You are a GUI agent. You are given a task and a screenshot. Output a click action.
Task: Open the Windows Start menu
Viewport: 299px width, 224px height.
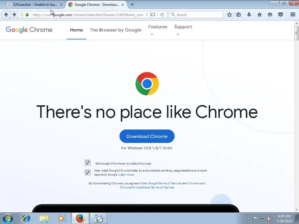point(8,218)
